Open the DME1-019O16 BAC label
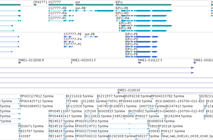 pos(129,90)
